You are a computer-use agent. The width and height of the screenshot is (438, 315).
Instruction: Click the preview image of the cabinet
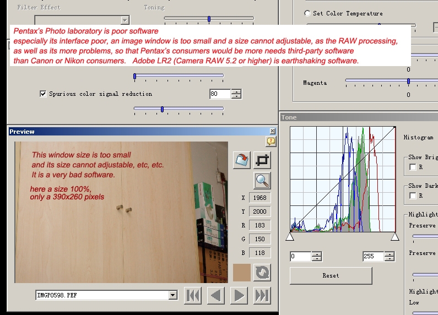[x=121, y=212]
